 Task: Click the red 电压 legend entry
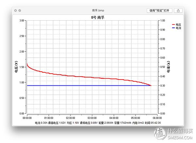tap(177, 25)
